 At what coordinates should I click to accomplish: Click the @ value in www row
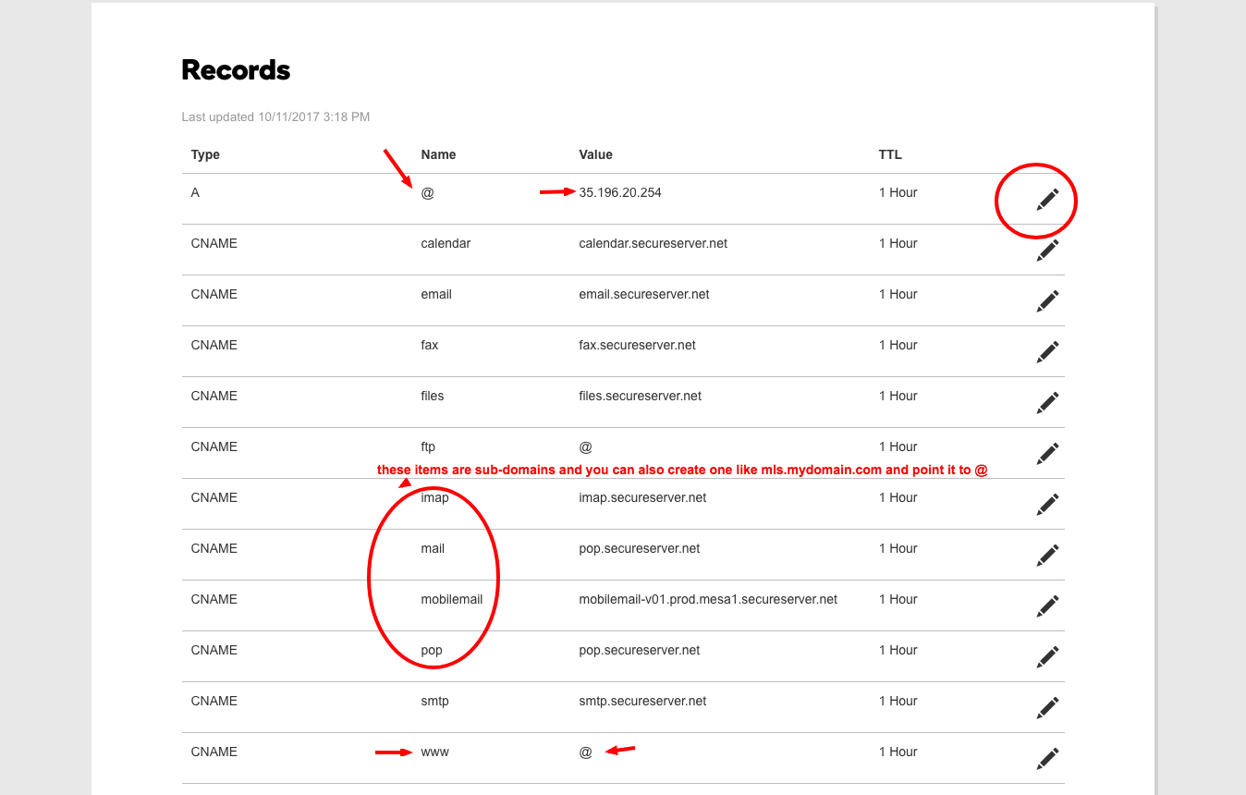[x=585, y=752]
